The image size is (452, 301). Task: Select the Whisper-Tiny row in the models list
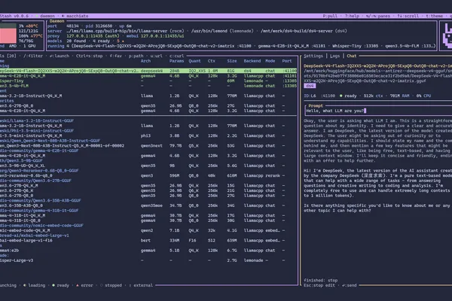[148, 81]
